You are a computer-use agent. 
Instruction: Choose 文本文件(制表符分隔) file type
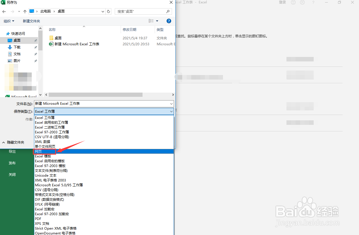(x=104, y=171)
